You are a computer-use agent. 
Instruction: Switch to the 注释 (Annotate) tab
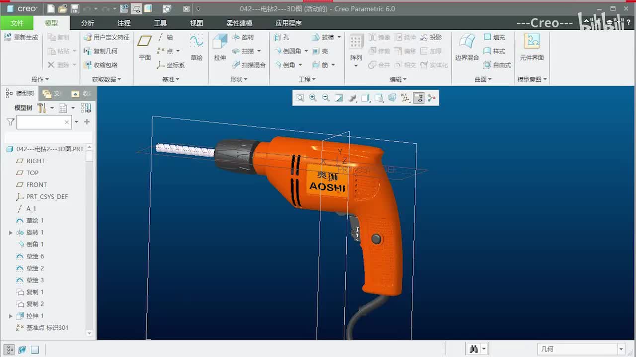[x=124, y=23]
